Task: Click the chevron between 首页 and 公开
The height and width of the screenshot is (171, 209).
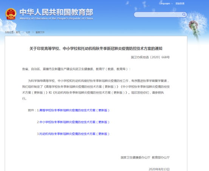Action: (23, 32)
